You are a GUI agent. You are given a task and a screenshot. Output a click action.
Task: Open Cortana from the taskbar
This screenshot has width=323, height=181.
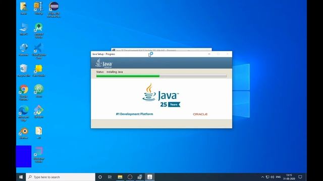(100, 177)
